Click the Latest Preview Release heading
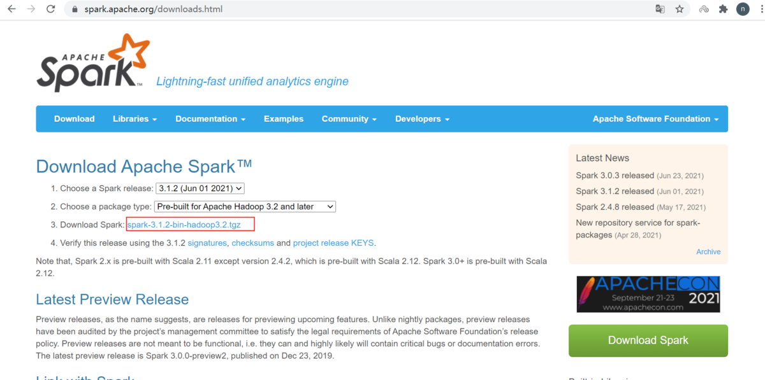The height and width of the screenshot is (380, 765). [112, 300]
